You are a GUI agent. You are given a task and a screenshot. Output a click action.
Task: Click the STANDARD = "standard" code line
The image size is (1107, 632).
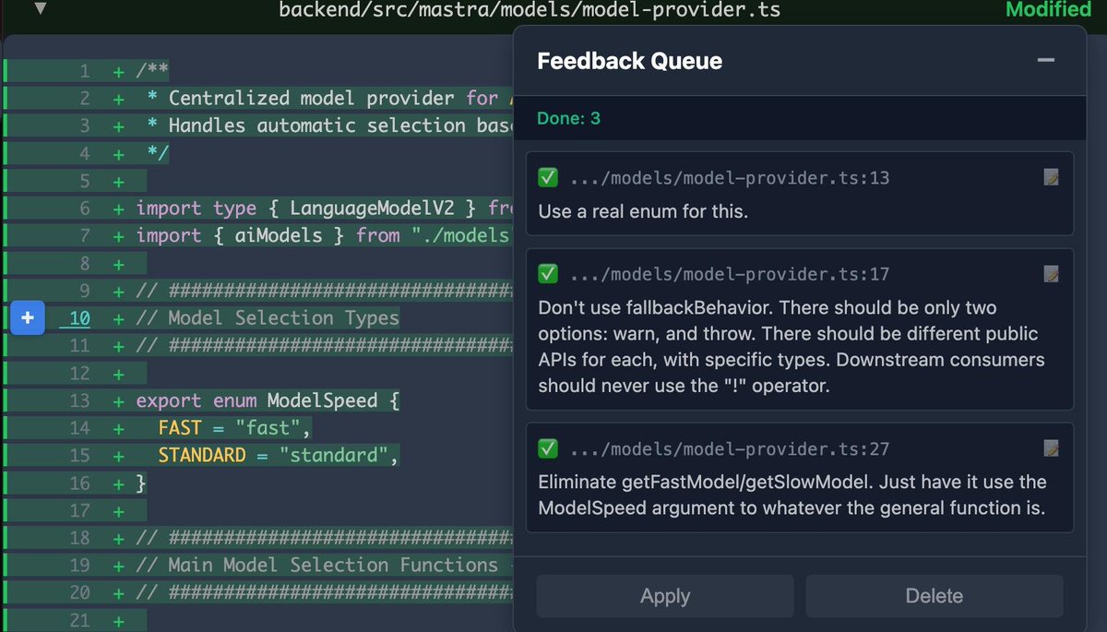280,456
